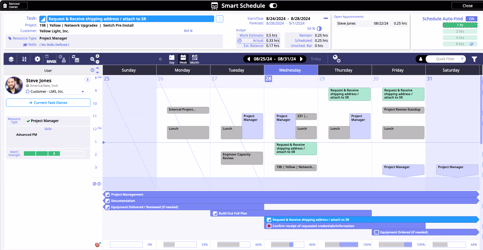The width and height of the screenshot is (483, 250).
Task: Select the 2 hrs auto-find duration
Action: coord(460,32)
